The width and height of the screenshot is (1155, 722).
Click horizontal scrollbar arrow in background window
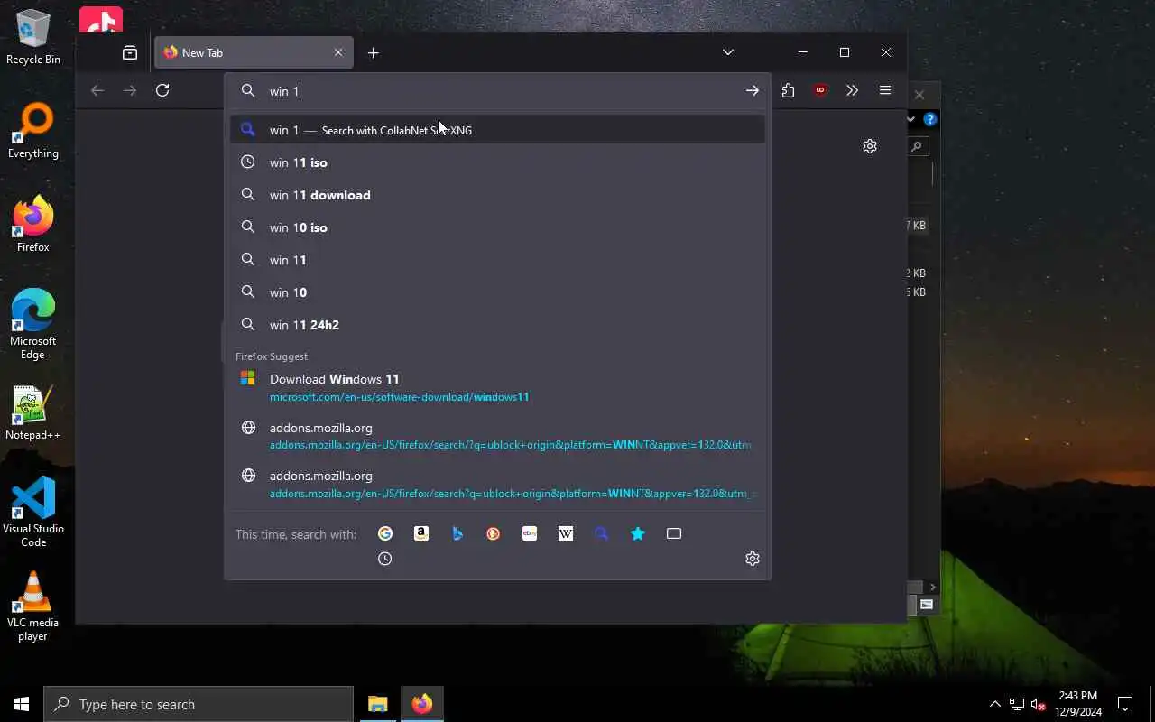point(933,588)
